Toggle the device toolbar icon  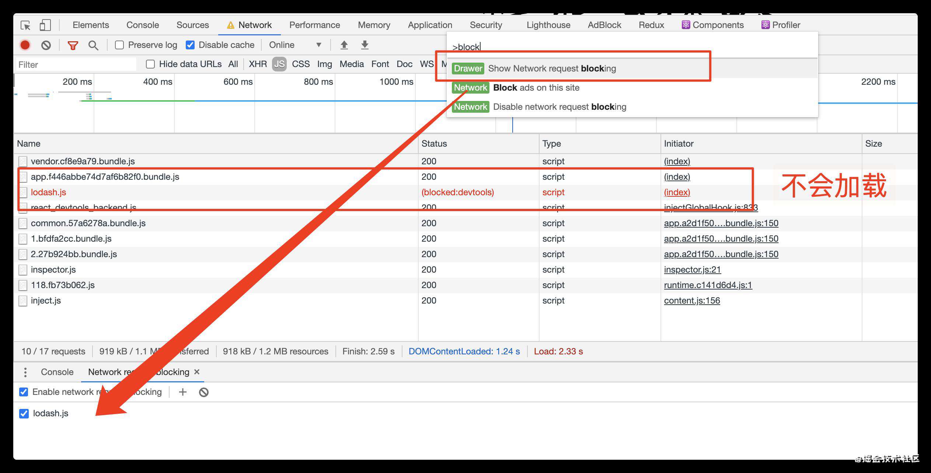pyautogui.click(x=45, y=25)
